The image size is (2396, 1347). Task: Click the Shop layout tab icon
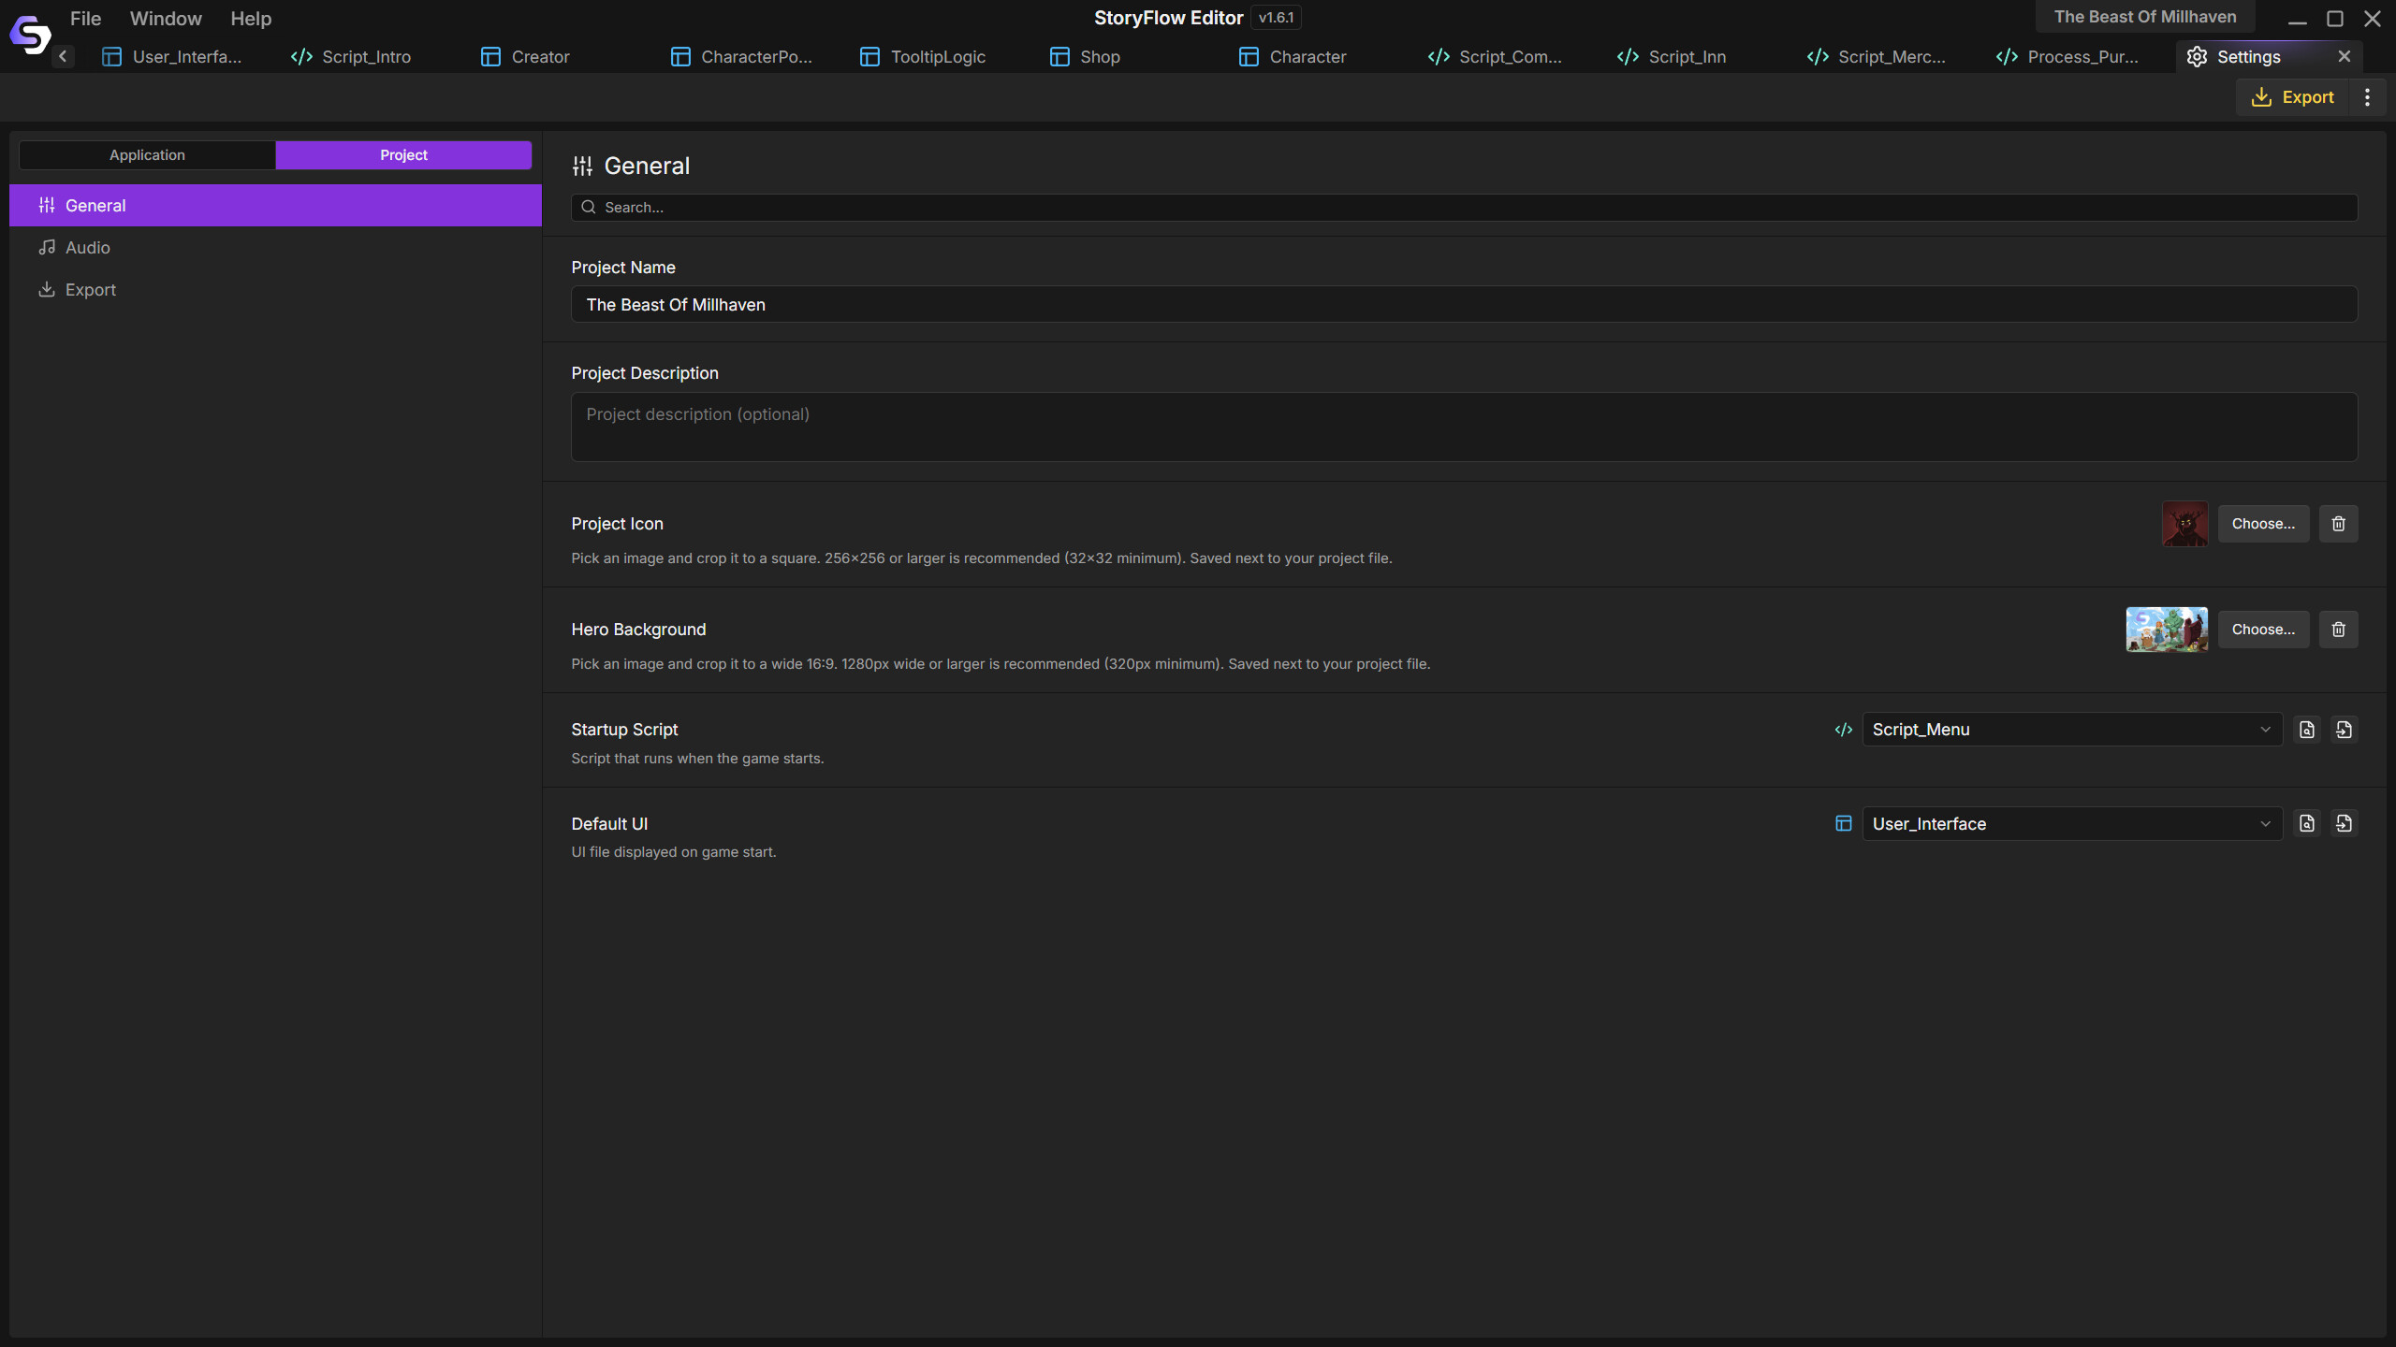coord(1059,57)
